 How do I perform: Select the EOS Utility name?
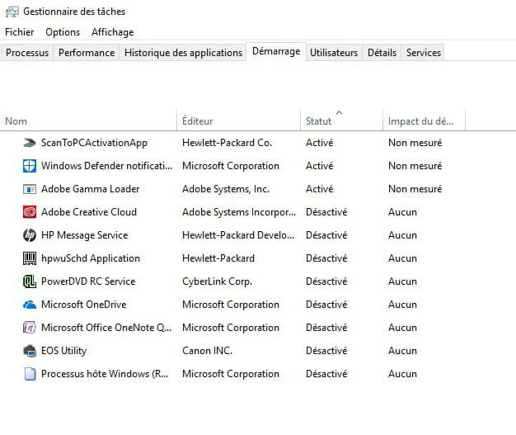point(63,351)
